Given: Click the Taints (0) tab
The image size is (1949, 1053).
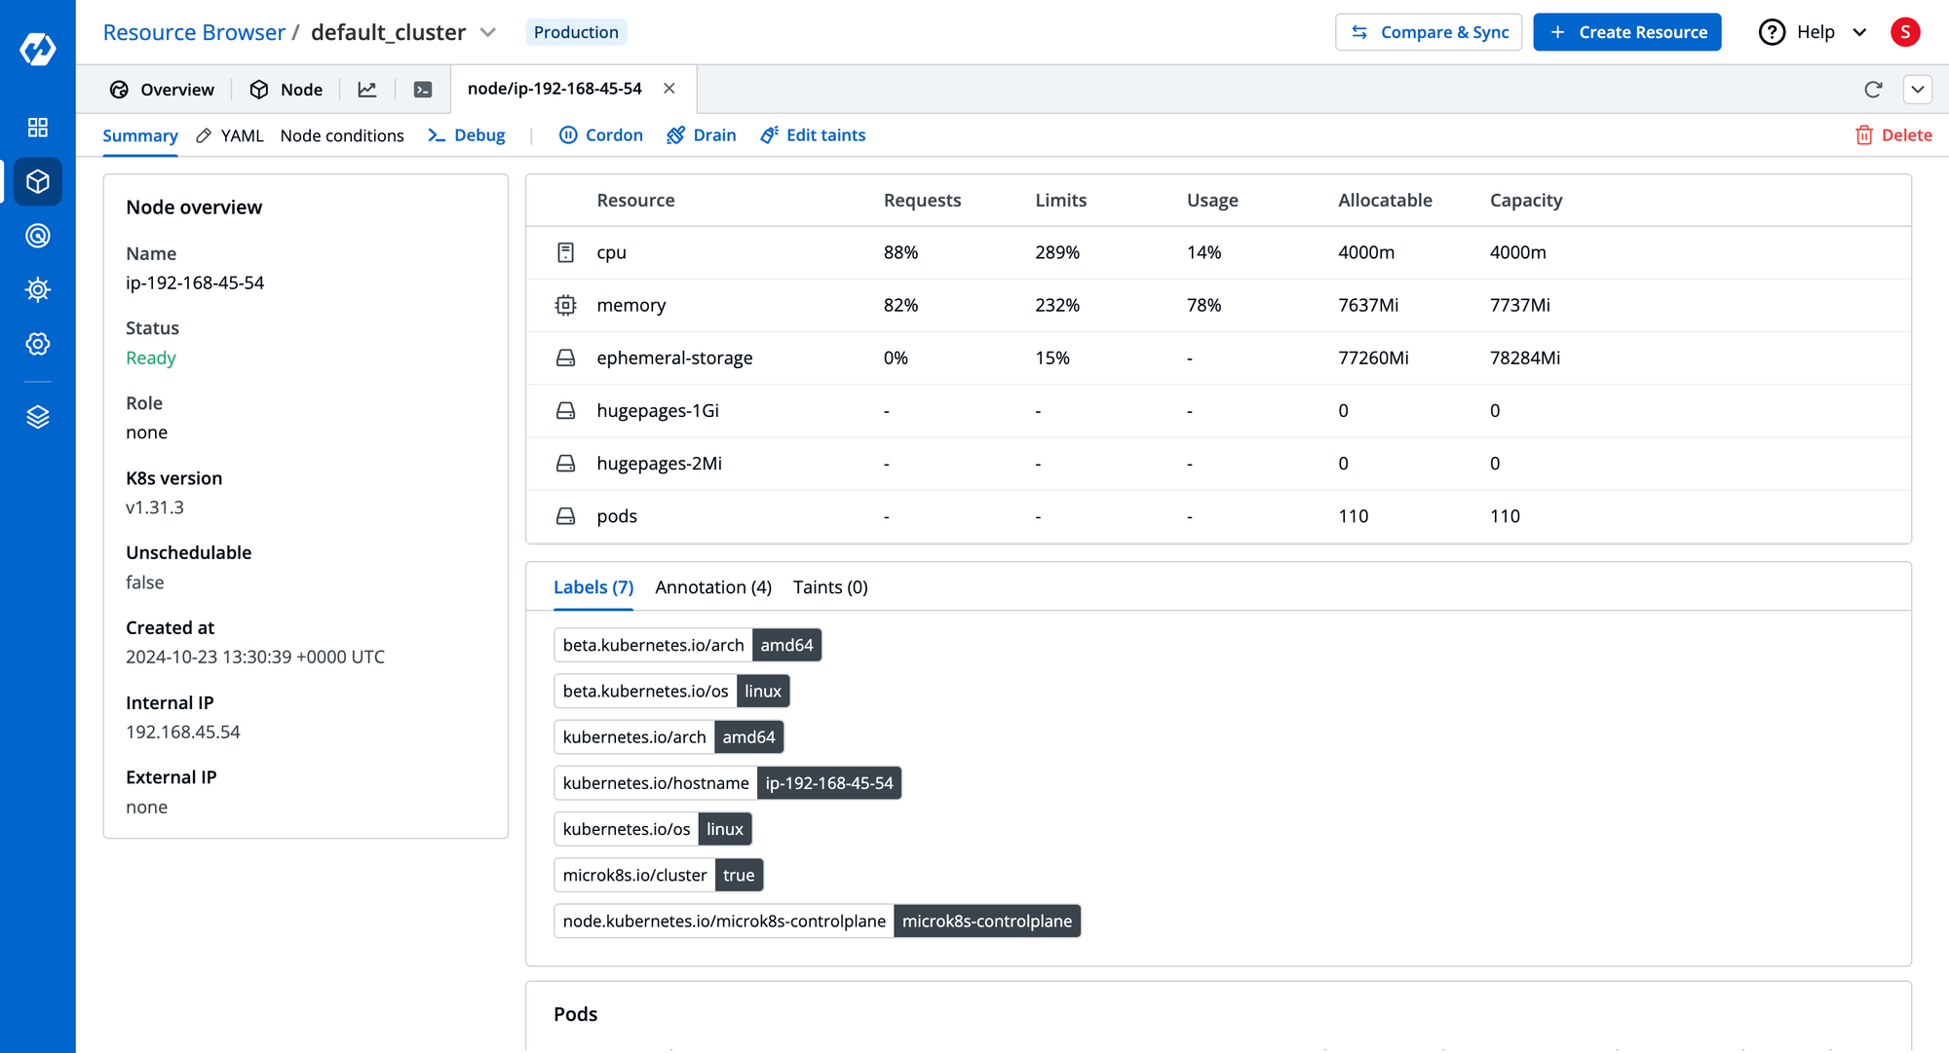Looking at the screenshot, I should pyautogui.click(x=830, y=586).
